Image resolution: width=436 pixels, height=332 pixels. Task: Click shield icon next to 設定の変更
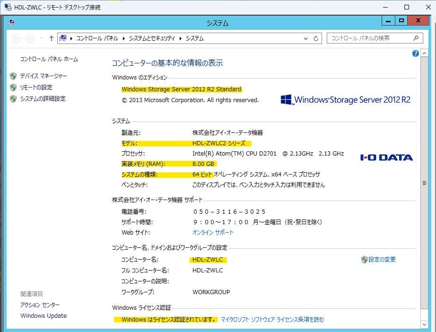pyautogui.click(x=364, y=260)
